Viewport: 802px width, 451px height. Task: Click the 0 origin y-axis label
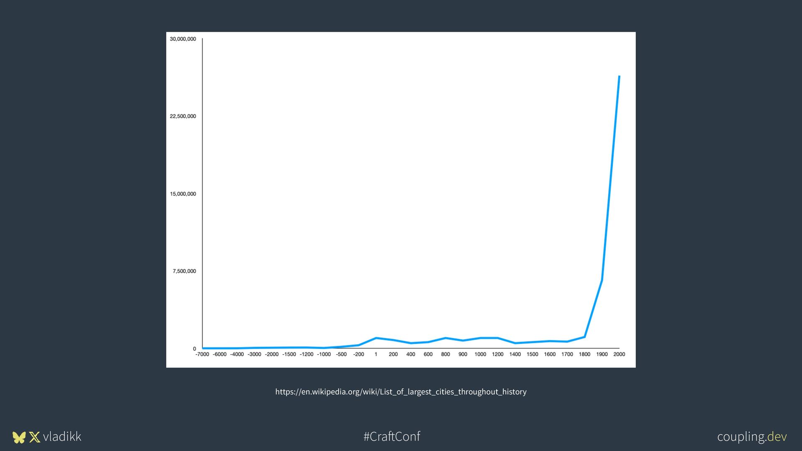point(194,349)
